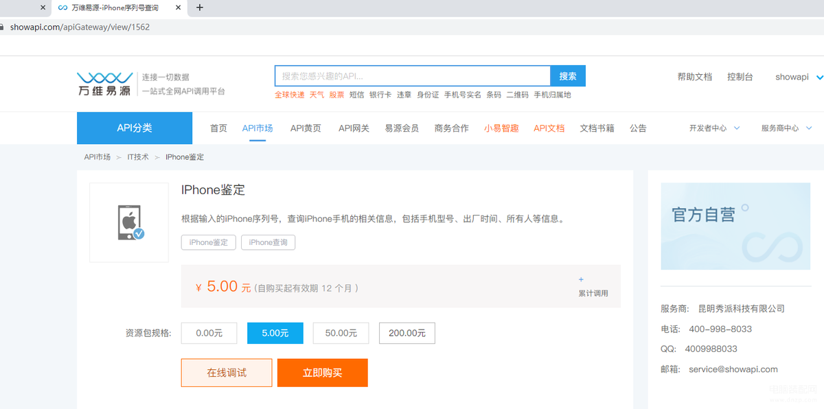The image size is (824, 409).
Task: Open the API黄页 nav item
Action: 306,128
